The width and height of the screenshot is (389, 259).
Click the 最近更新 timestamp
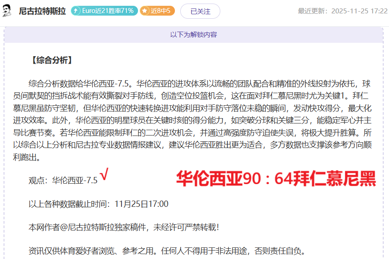point(343,11)
